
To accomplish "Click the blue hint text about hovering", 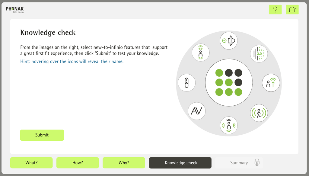I will [72, 62].
